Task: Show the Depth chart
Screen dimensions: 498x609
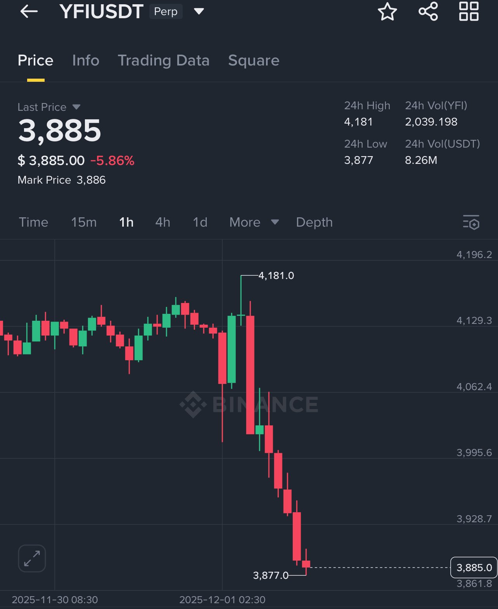Action: [314, 222]
